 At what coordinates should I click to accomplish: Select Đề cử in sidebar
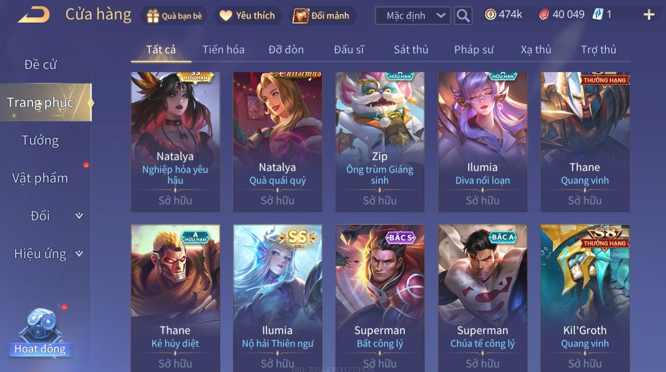40,64
